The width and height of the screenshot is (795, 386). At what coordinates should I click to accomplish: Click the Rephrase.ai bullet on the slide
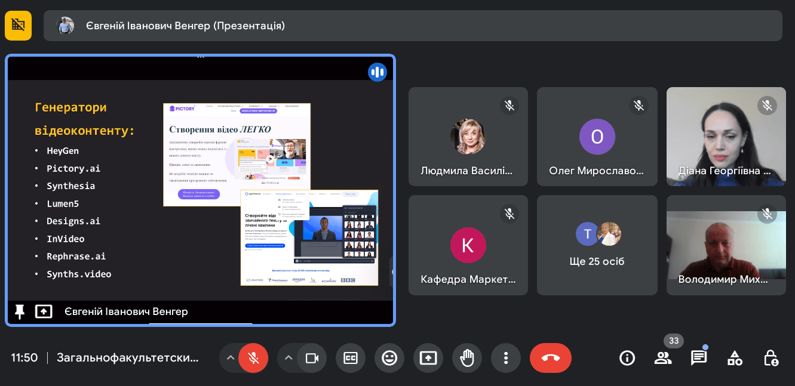(76, 257)
